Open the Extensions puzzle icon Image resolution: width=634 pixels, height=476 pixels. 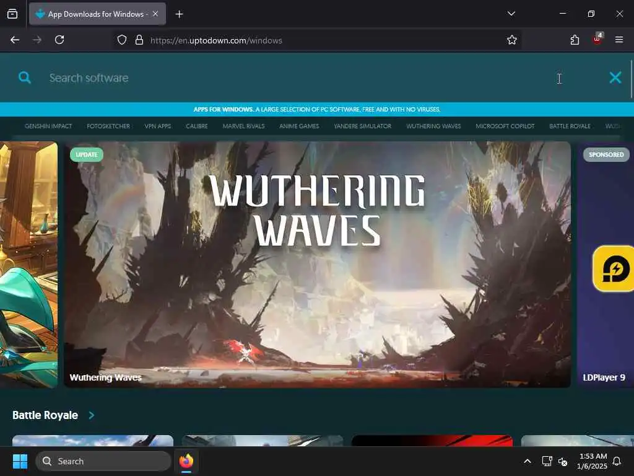coord(575,40)
